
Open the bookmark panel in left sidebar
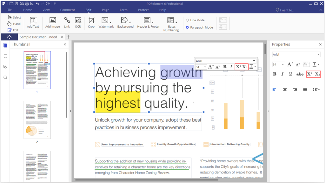(5, 56)
